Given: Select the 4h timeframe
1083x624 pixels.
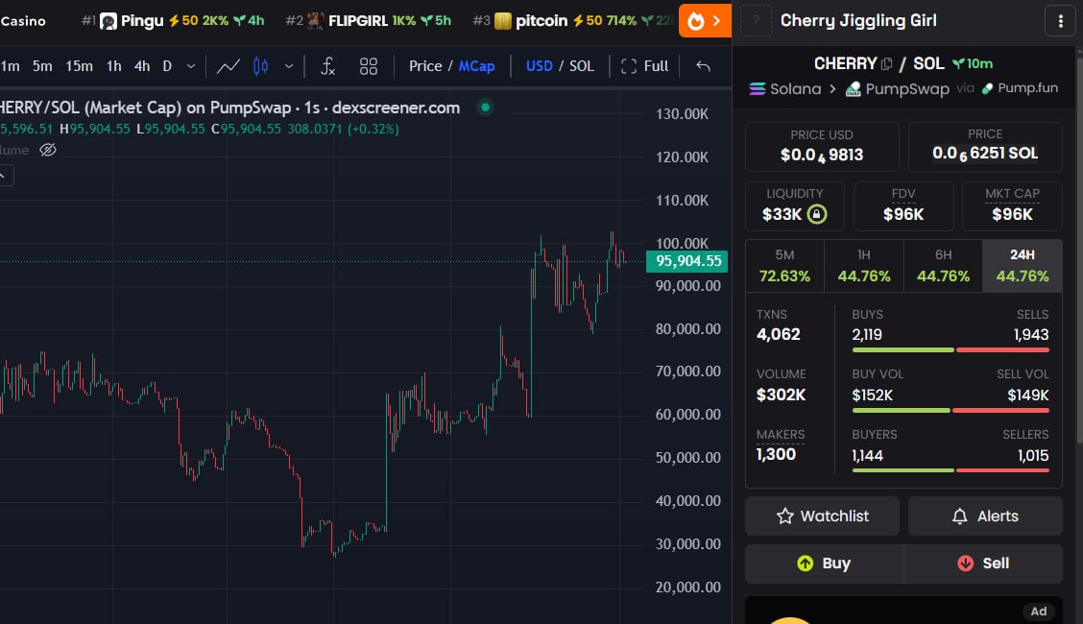Looking at the screenshot, I should (x=141, y=66).
